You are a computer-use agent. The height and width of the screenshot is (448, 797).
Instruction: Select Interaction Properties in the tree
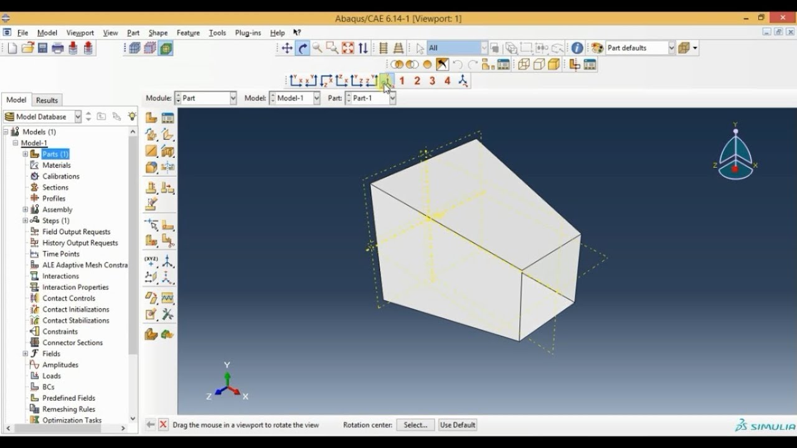(75, 287)
